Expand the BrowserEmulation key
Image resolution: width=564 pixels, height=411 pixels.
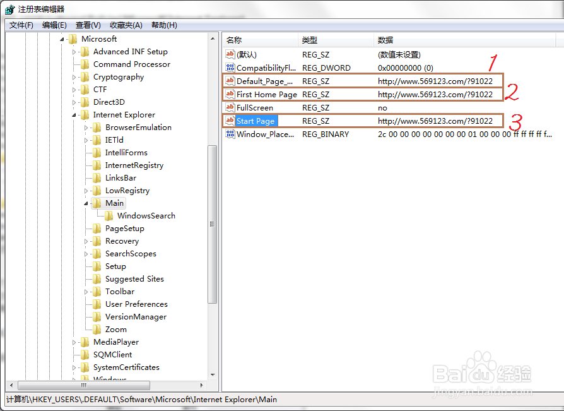coord(86,128)
